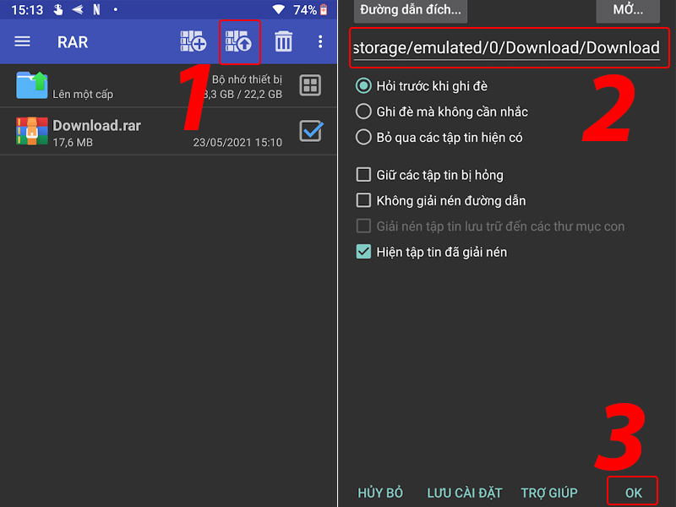Tap the destination path text field

[x=505, y=48]
